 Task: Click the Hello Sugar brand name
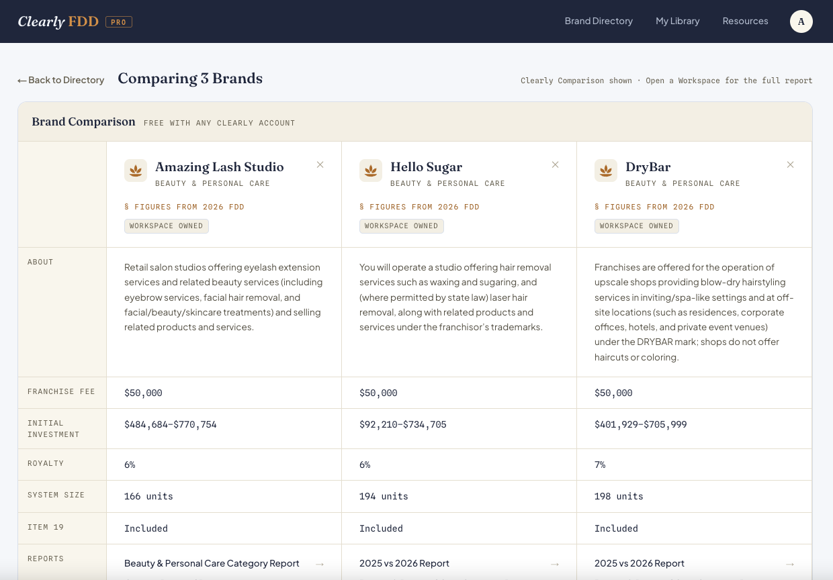[x=426, y=166]
